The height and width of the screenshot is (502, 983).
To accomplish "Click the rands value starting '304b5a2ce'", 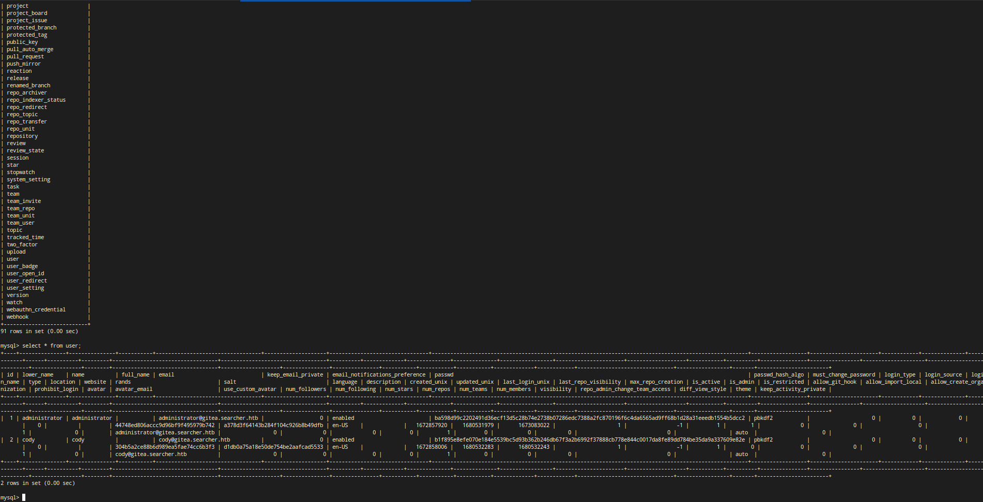I will click(x=164, y=447).
